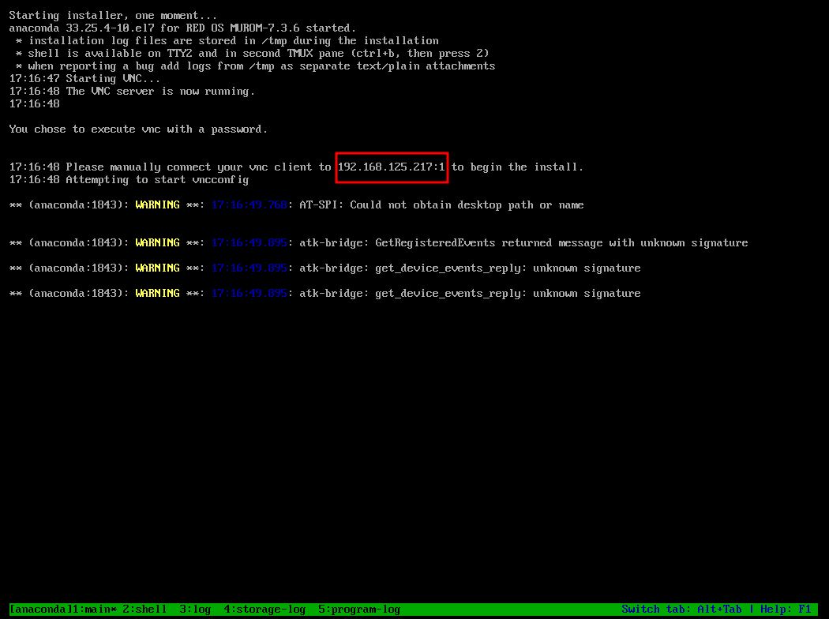Click the 'RED OS MUROM-7.3.6' text

[249, 28]
